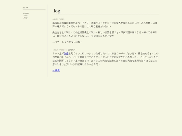
Task: Click the paragraph starting 先生たちとの別れ
Action: (x=105, y=34)
